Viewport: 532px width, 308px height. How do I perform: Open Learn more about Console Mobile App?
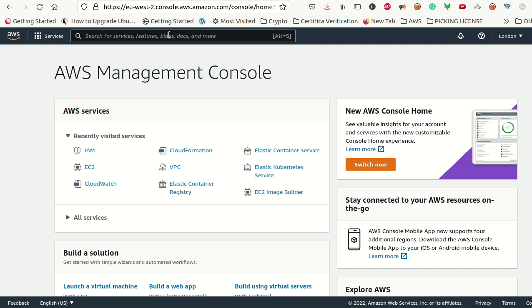click(388, 256)
